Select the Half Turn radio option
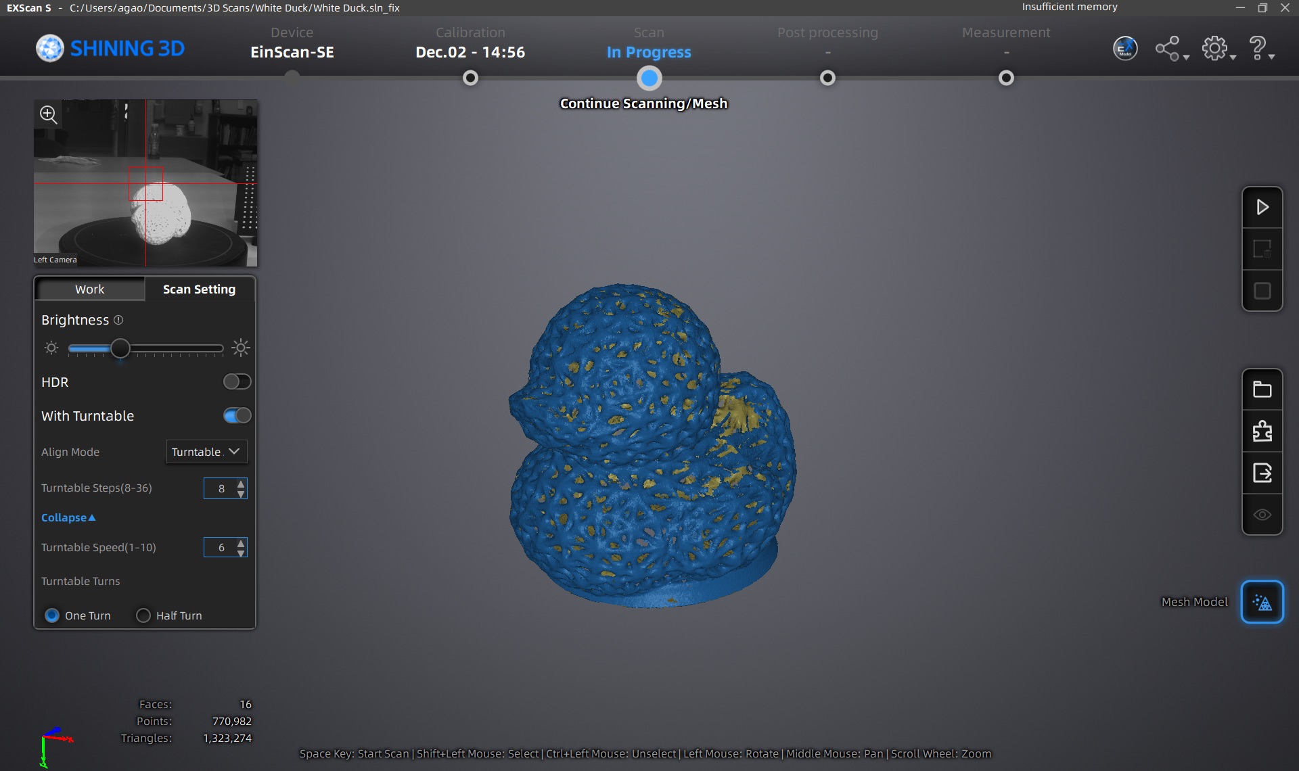 point(143,615)
